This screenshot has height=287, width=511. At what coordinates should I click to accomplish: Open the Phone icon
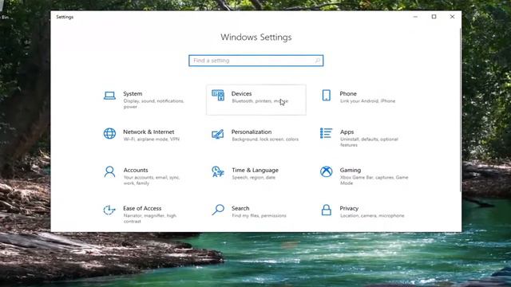(327, 96)
